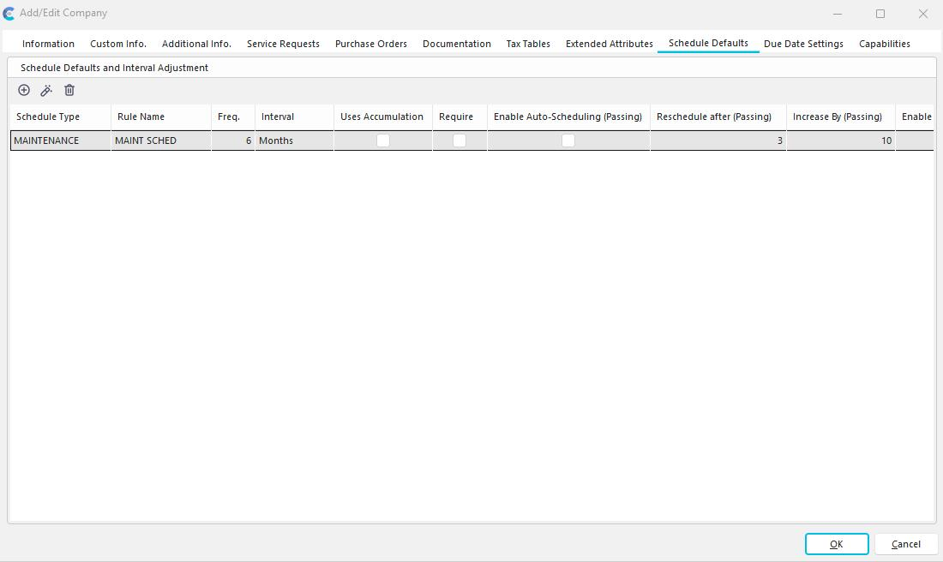The height and width of the screenshot is (562, 943).
Task: Click the Cancel button
Action: (x=906, y=544)
